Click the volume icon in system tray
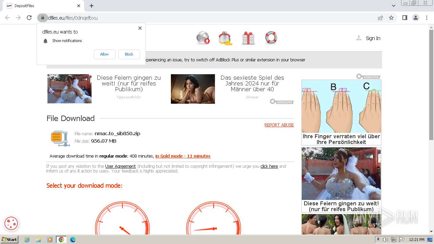 click(x=386, y=240)
